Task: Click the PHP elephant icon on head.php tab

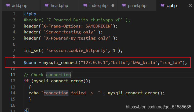Action: (47, 5)
